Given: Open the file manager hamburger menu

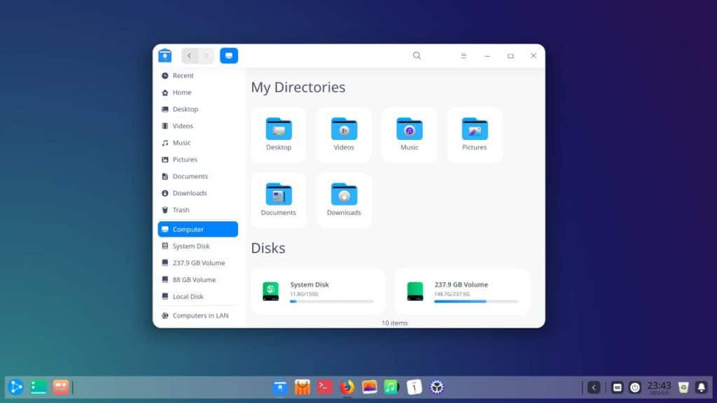Looking at the screenshot, I should (464, 55).
